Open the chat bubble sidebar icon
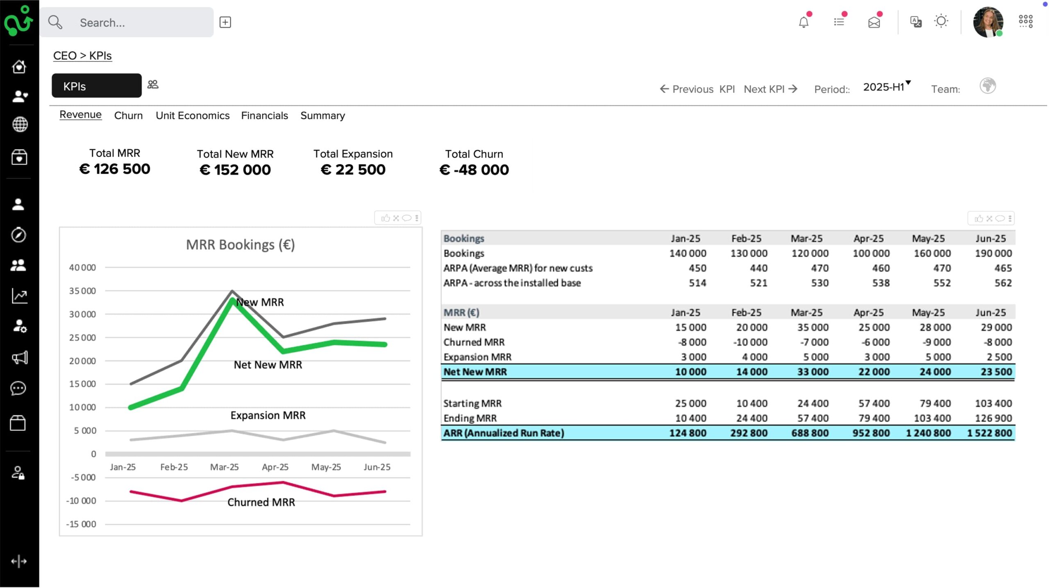Screen dimensions: 1049x588 (19, 388)
